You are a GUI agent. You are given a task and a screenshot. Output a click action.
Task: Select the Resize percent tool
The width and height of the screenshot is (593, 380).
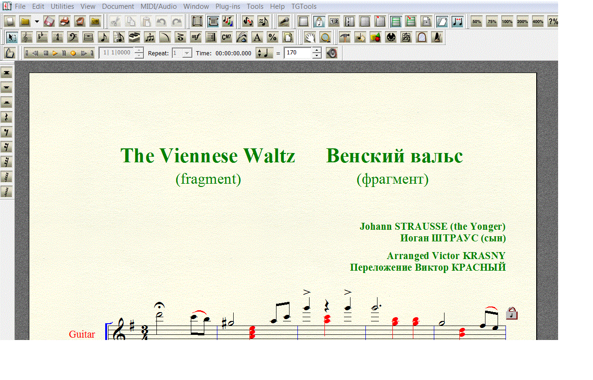[272, 37]
